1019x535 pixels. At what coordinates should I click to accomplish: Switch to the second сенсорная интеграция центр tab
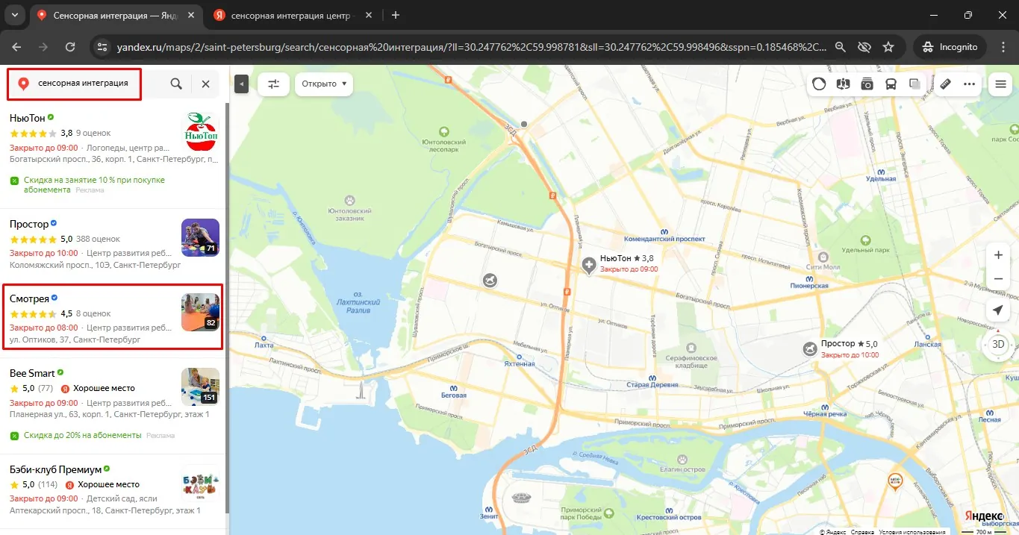point(293,15)
